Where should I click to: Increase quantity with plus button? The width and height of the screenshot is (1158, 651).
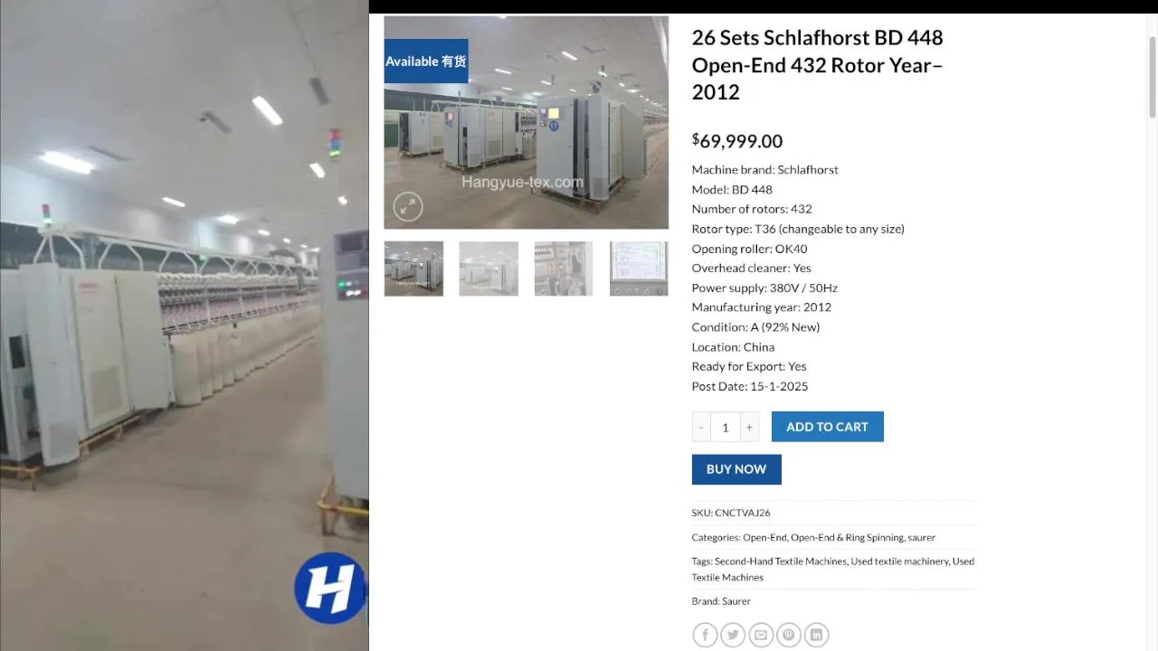pyautogui.click(x=749, y=427)
